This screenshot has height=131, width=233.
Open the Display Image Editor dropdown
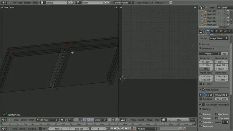click(219, 38)
